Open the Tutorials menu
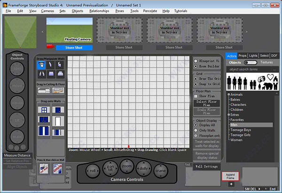This screenshot has height=193, width=282. (x=181, y=11)
